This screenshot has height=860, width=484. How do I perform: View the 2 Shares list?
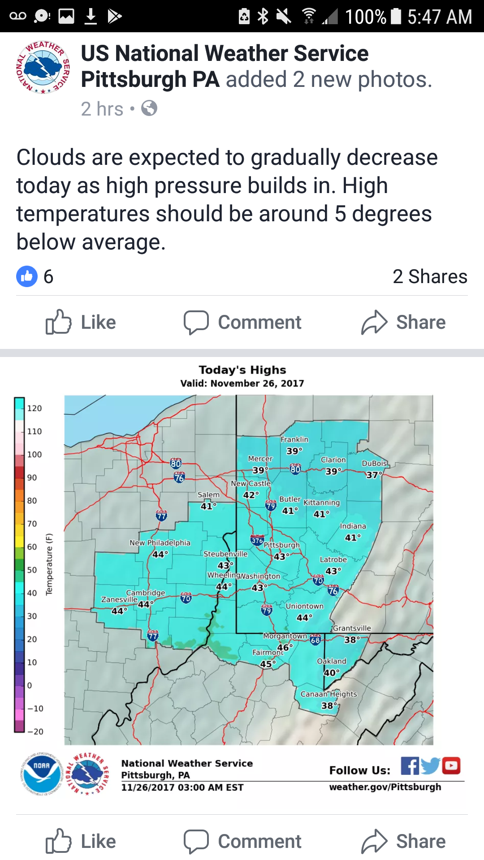tap(429, 276)
